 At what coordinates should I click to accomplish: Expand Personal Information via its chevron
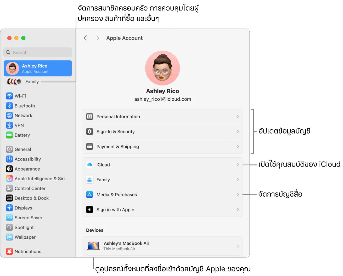(x=238, y=117)
